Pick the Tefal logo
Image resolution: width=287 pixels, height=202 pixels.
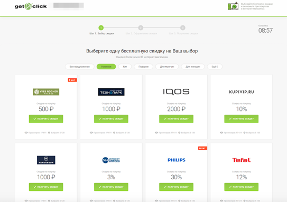pyautogui.click(x=242, y=160)
